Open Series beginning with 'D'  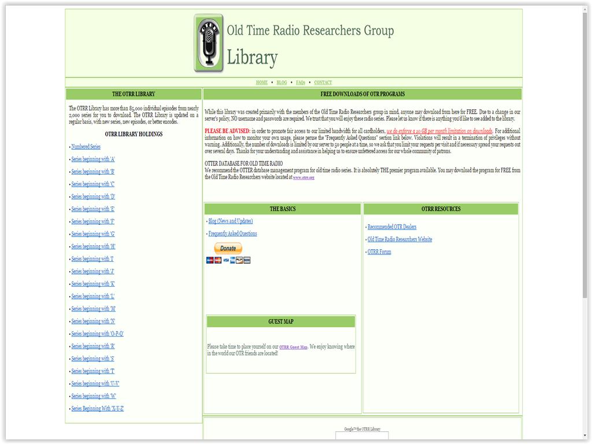[x=93, y=197]
